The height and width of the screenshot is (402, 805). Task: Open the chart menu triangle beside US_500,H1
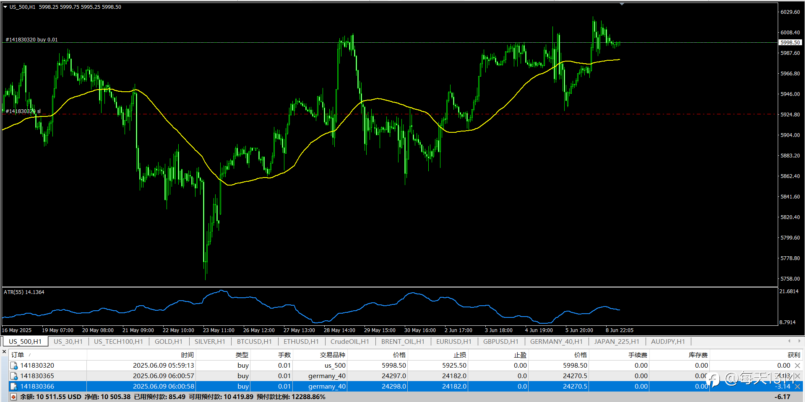pos(5,7)
